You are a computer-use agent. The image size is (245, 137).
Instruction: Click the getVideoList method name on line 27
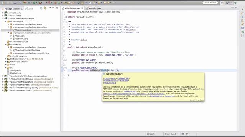coord(102,62)
